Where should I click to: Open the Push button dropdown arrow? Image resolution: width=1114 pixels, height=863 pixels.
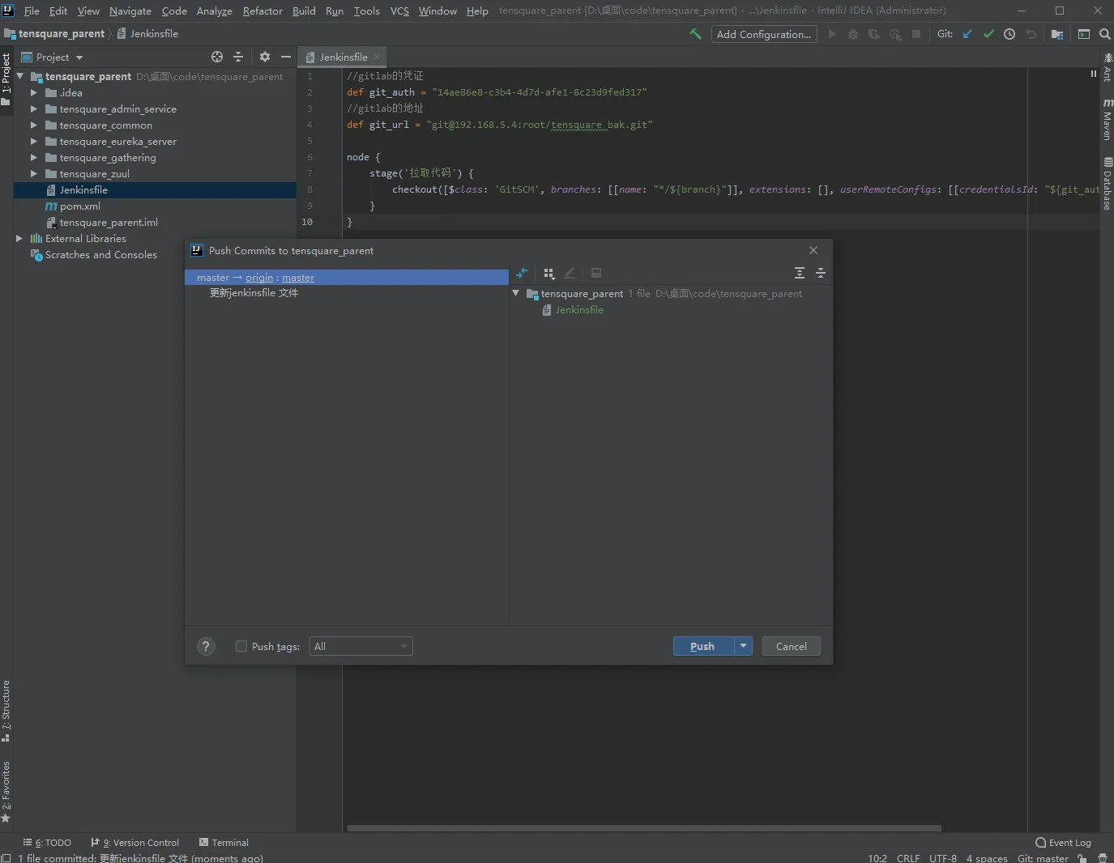pyautogui.click(x=743, y=646)
